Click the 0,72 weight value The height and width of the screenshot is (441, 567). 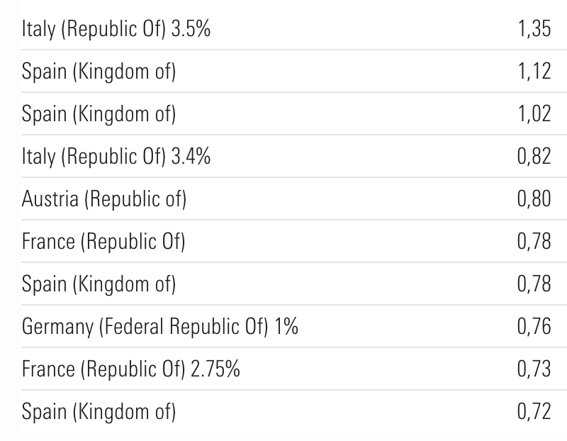pyautogui.click(x=534, y=412)
